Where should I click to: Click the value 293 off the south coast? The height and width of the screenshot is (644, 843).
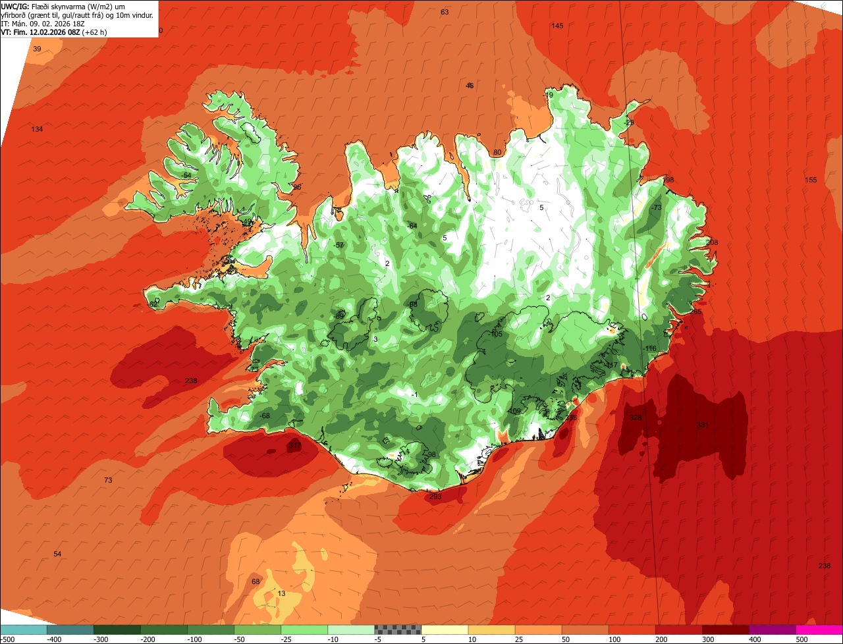(435, 496)
